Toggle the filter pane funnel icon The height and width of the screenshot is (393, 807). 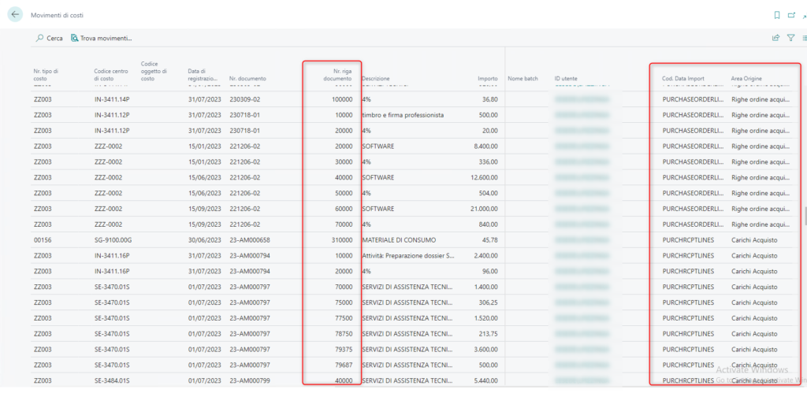pyautogui.click(x=791, y=38)
